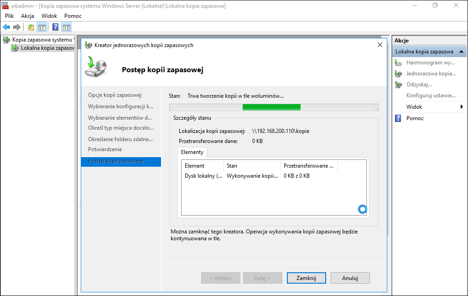Click the Pomoc icon in Akcje pane
The width and height of the screenshot is (468, 296).
point(398,118)
